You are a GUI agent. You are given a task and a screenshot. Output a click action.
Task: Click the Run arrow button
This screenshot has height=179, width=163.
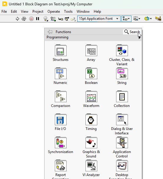17,19
